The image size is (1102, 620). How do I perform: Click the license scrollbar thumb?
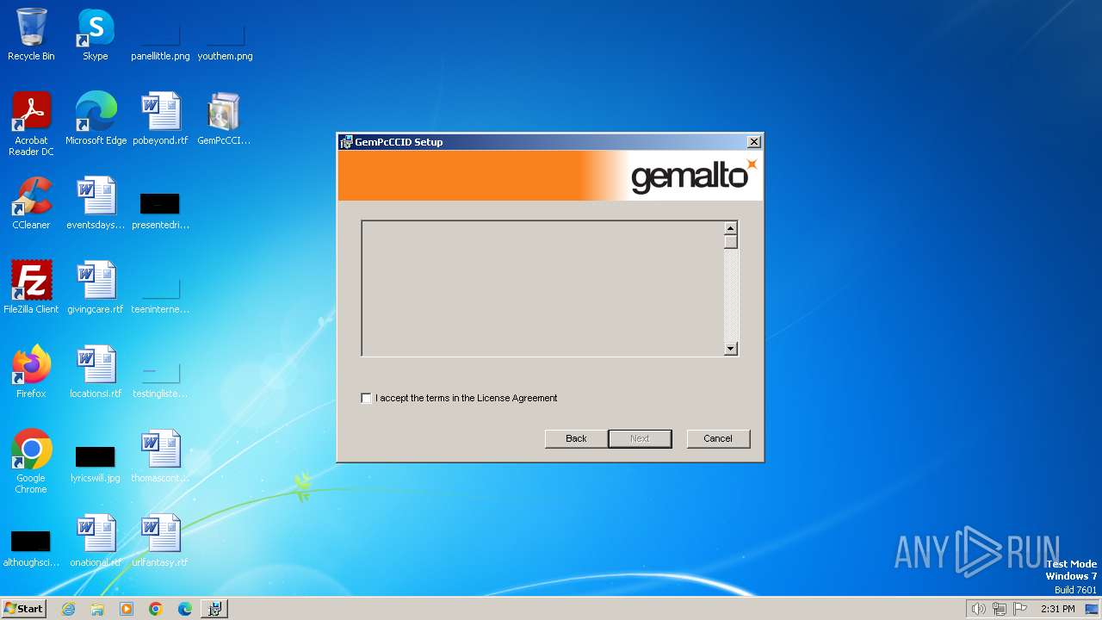[730, 242]
